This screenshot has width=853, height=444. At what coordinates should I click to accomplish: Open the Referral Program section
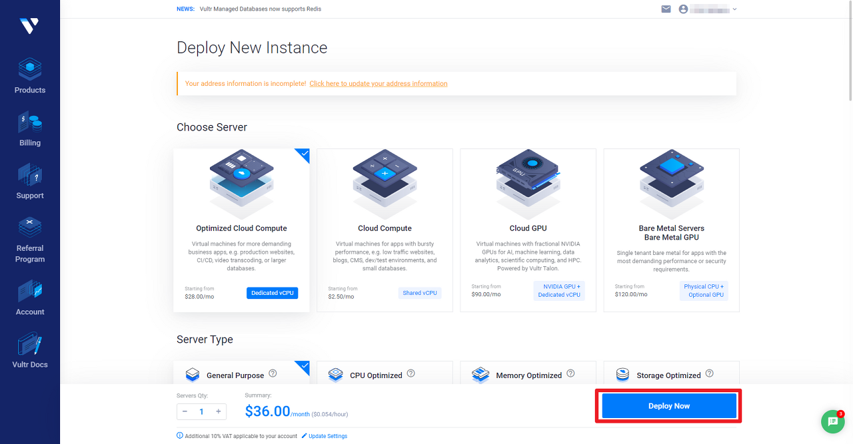point(30,239)
